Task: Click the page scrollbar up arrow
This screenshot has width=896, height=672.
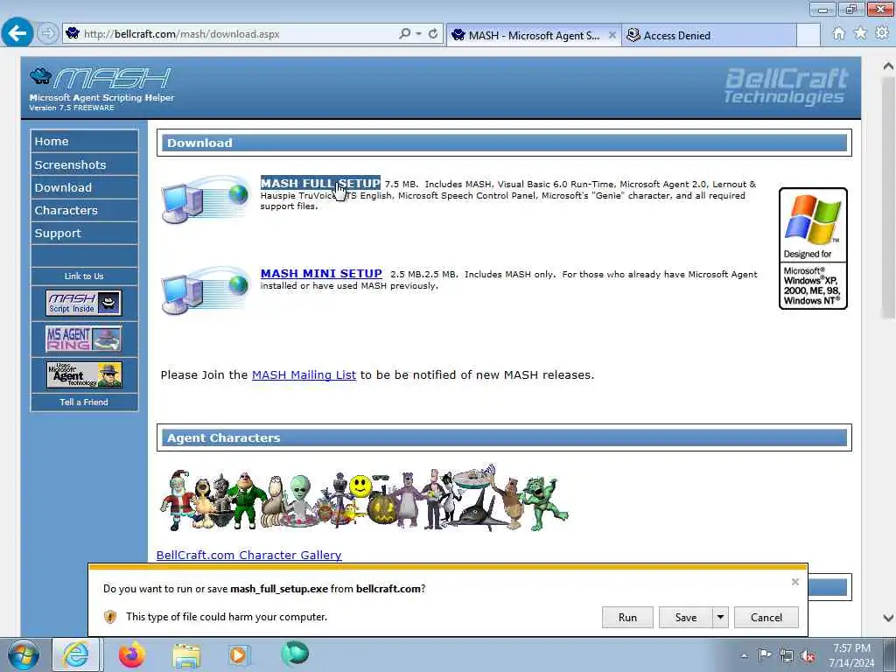Action: point(888,66)
